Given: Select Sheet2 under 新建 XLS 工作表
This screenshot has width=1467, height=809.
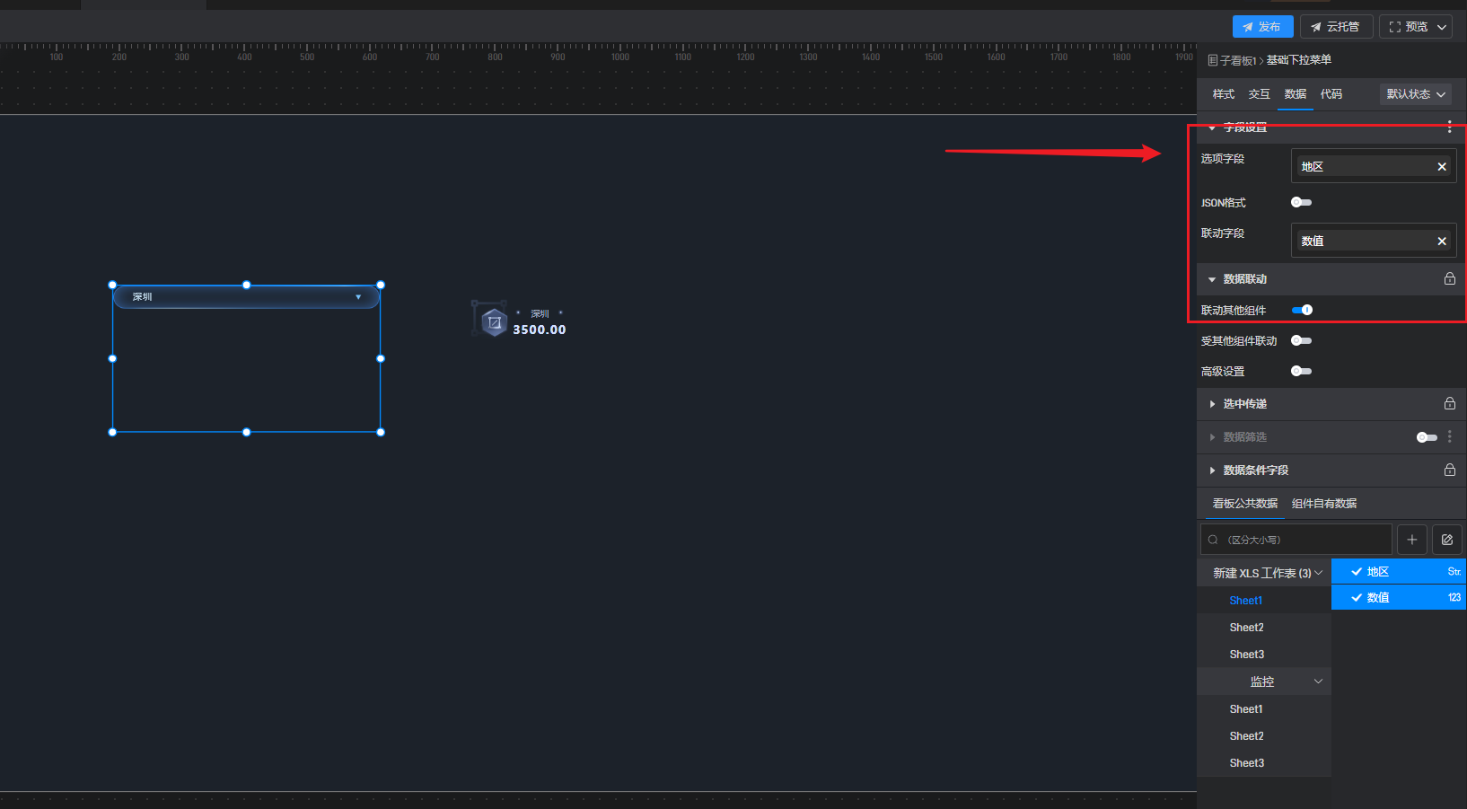Looking at the screenshot, I should point(1246,628).
